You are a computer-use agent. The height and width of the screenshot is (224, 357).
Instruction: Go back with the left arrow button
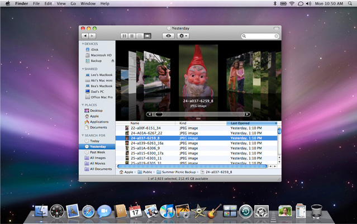[x=85, y=36]
